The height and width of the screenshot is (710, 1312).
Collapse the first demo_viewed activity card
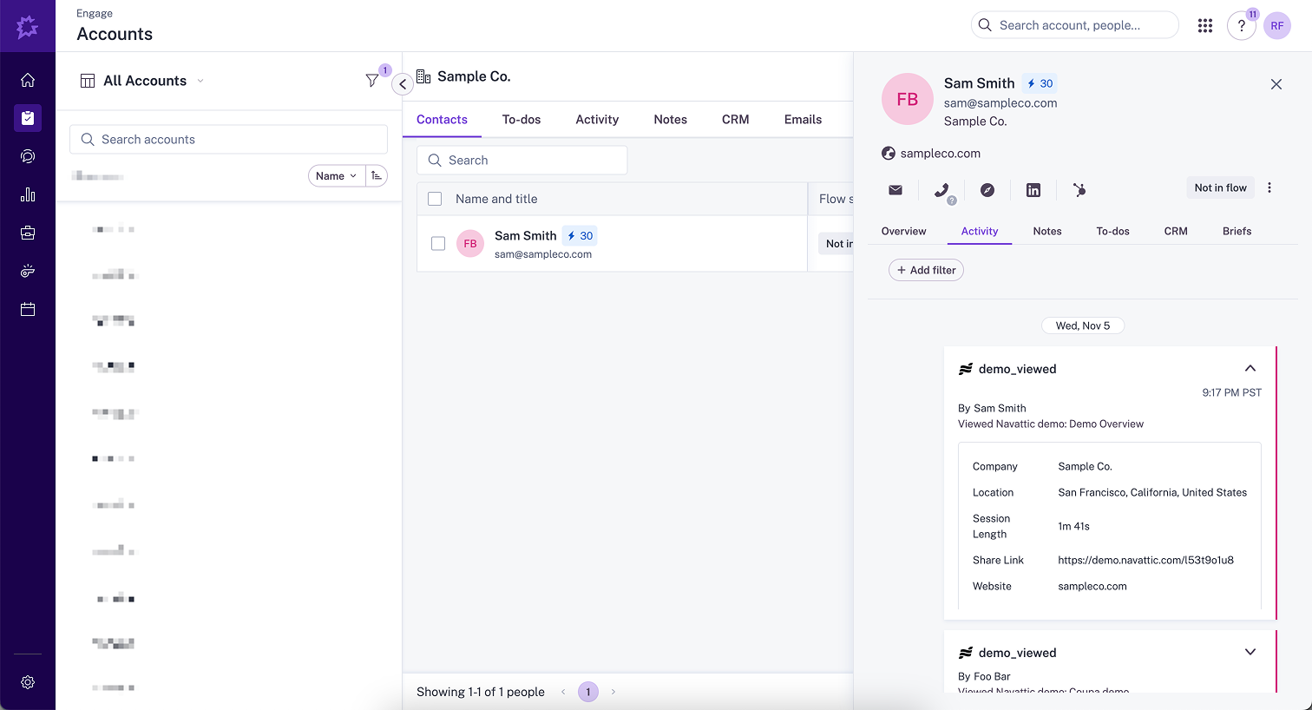1250,369
